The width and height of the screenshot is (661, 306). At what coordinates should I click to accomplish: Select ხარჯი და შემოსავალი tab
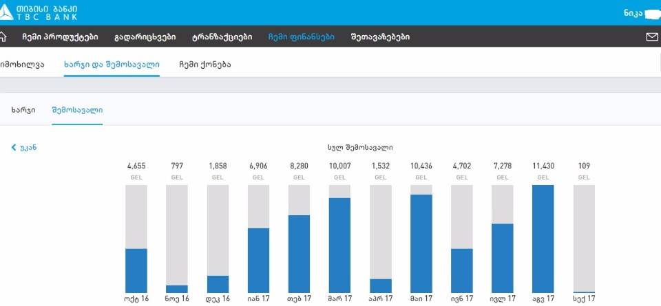tap(112, 65)
